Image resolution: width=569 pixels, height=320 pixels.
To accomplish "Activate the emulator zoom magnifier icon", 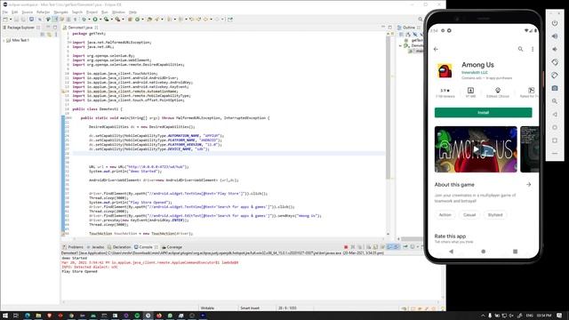I will [x=555, y=101].
